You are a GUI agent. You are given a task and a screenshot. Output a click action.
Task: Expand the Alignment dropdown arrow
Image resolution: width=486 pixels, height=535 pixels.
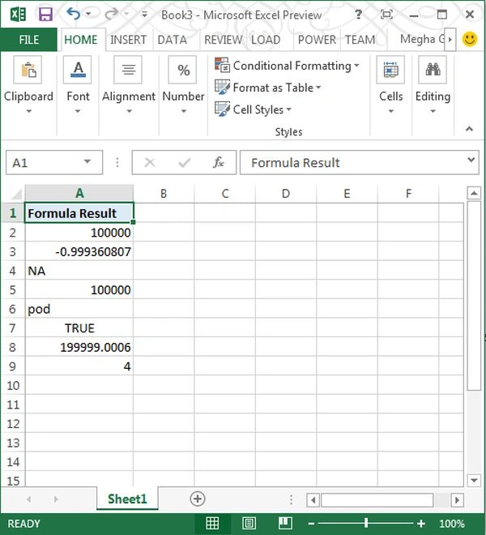click(x=129, y=111)
